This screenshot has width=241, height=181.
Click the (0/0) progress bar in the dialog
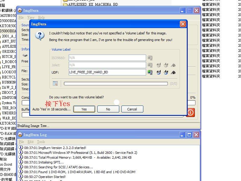pyautogui.click(x=116, y=84)
